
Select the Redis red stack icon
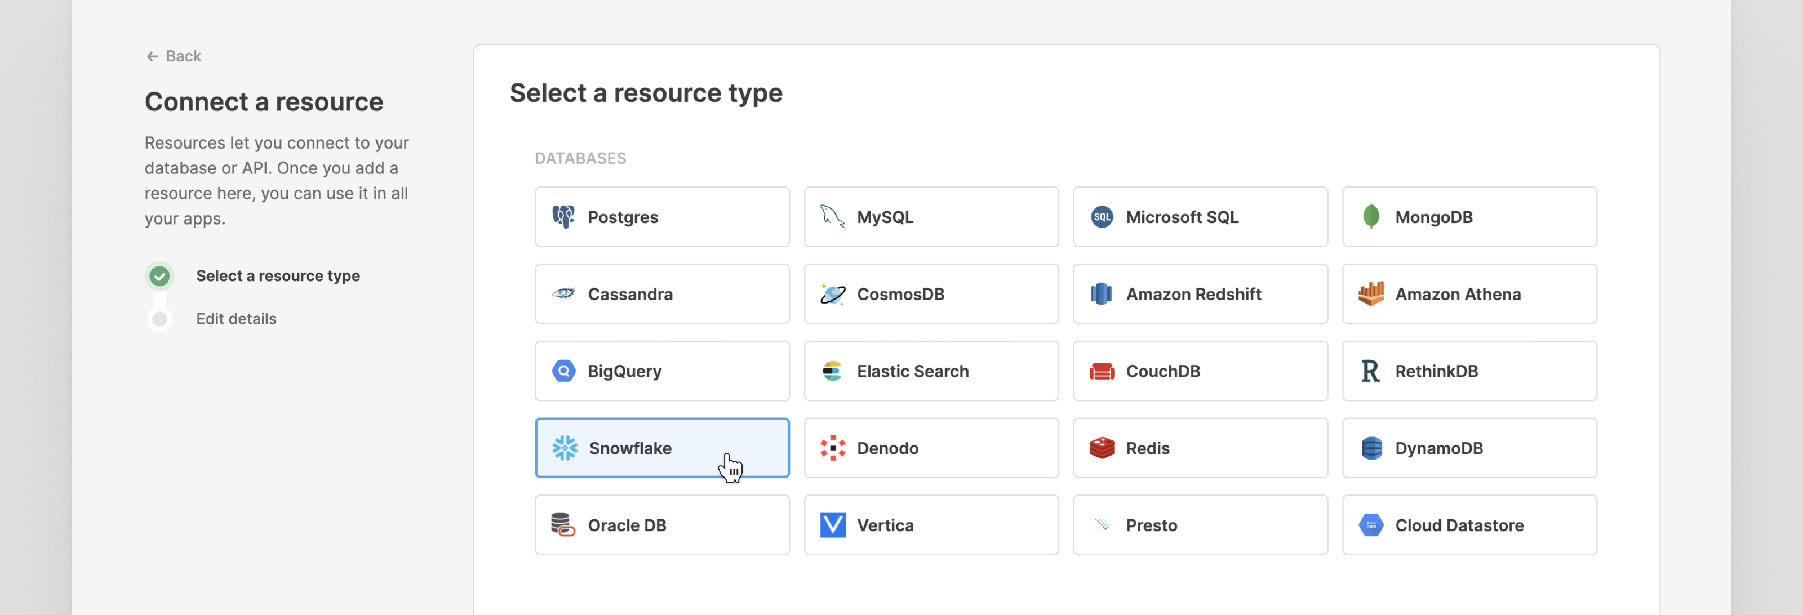[x=1102, y=448]
